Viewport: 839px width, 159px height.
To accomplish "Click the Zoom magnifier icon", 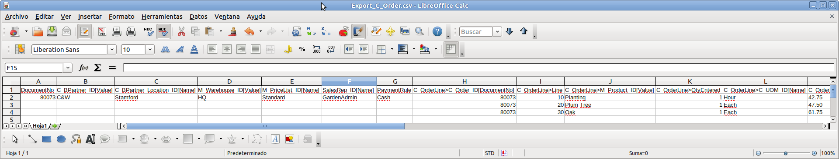I will tap(419, 31).
